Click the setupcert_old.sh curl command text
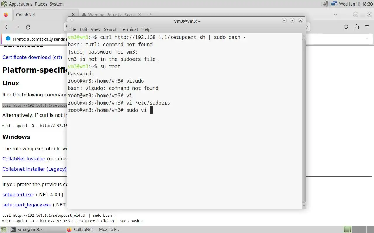Image resolution: width=374 pixels, height=233 pixels. [59, 216]
